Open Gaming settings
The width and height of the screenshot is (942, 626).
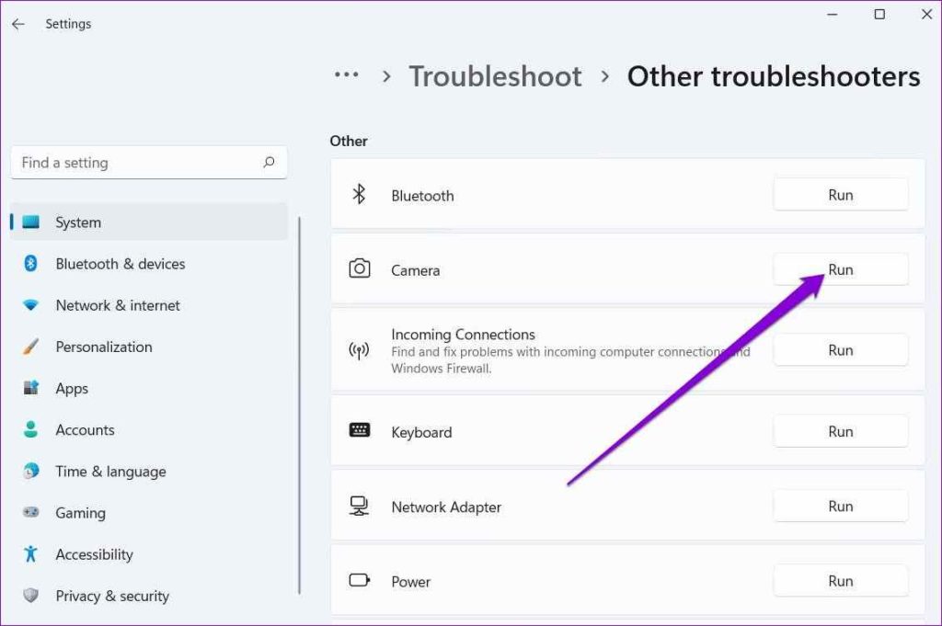[x=149, y=513]
